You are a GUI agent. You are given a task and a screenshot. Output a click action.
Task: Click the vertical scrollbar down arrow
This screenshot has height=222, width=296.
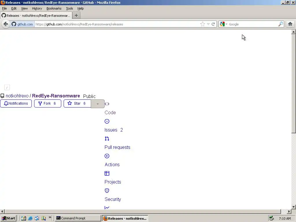(294, 207)
